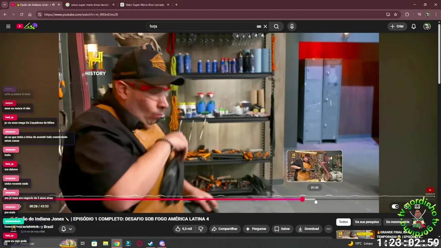Screen dimensions: 441x248
Task: Select the 'Da sua pesquisa' filter chip
Action: click(367, 222)
